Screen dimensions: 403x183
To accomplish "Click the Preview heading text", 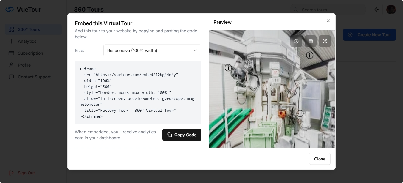I will pyautogui.click(x=223, y=22).
